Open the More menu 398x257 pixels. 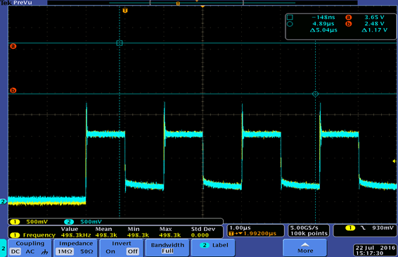point(305,248)
